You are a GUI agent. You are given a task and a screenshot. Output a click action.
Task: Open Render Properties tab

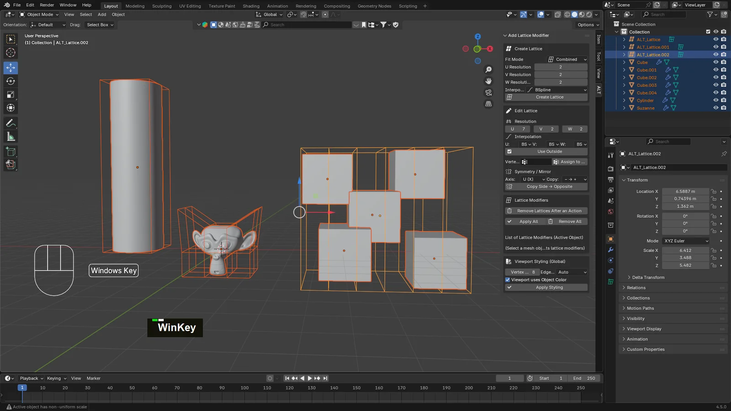pos(610,168)
